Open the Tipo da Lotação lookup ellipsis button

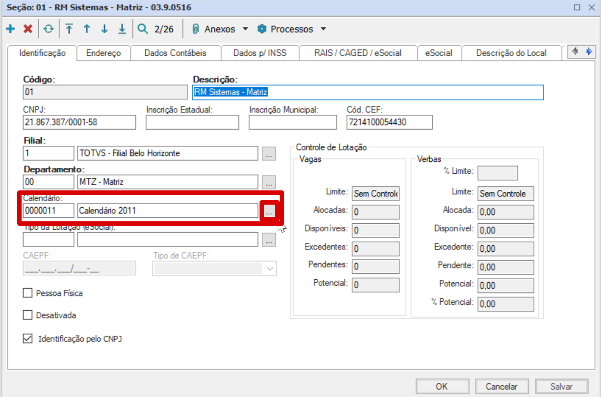[x=268, y=240]
